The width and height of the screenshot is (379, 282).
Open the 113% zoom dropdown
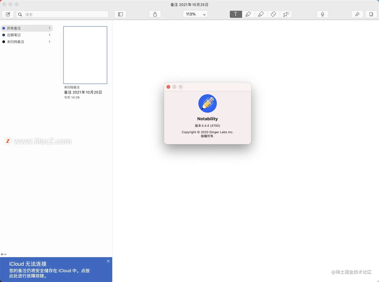[195, 14]
